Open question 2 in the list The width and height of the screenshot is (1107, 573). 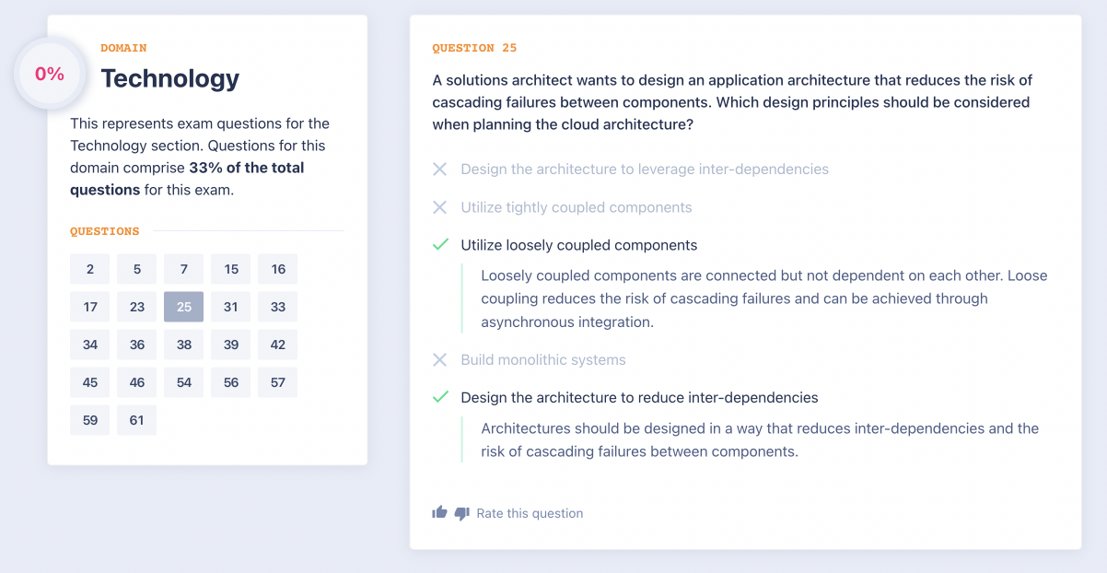[x=90, y=269]
